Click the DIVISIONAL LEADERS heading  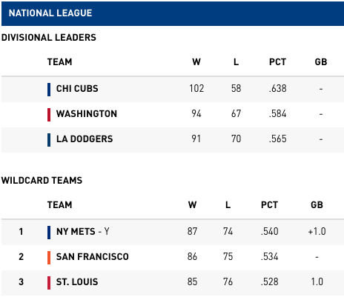(x=49, y=38)
